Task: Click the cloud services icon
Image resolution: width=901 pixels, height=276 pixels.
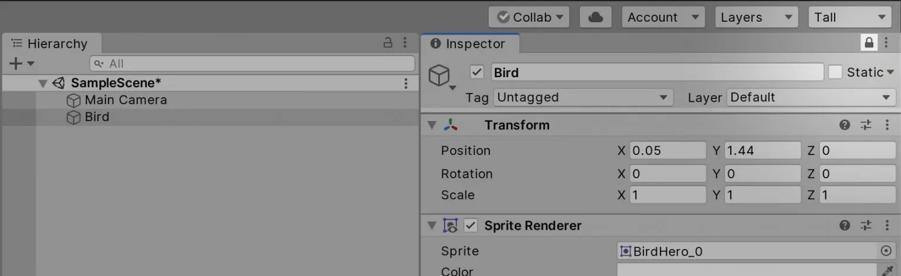Action: 595,17
